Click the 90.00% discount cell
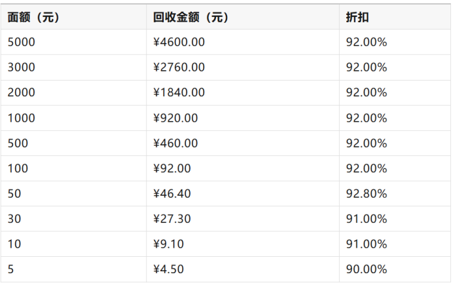The image size is (453, 285). pyautogui.click(x=367, y=269)
